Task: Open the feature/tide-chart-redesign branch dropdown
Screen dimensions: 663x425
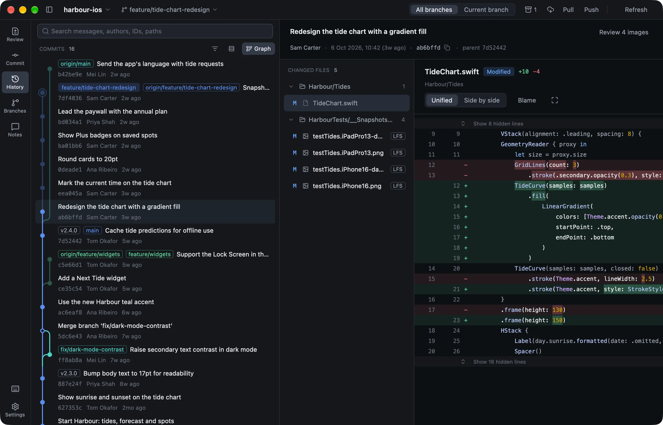Action: click(x=169, y=10)
